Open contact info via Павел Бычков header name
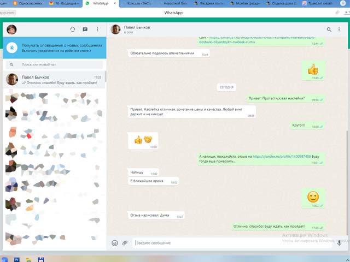The height and width of the screenshot is (262, 350). point(137,27)
